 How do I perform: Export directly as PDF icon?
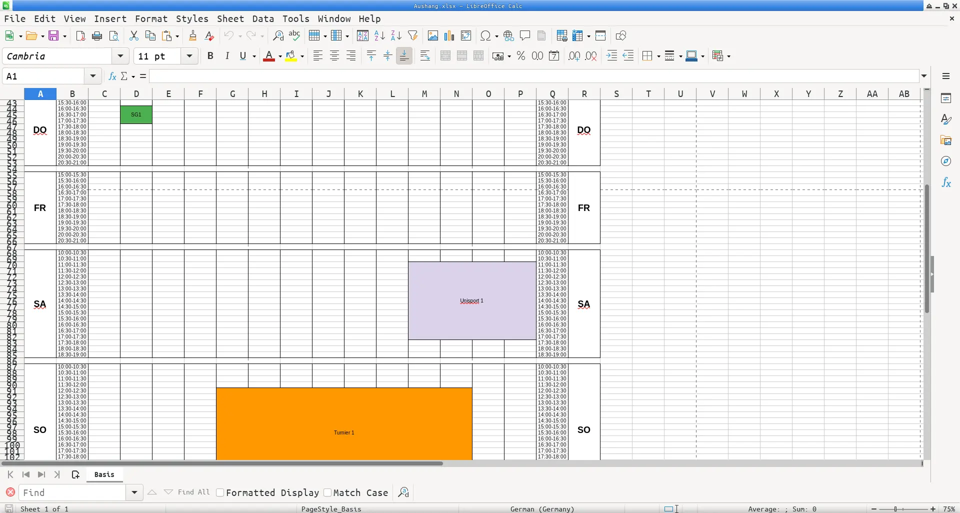click(x=80, y=35)
